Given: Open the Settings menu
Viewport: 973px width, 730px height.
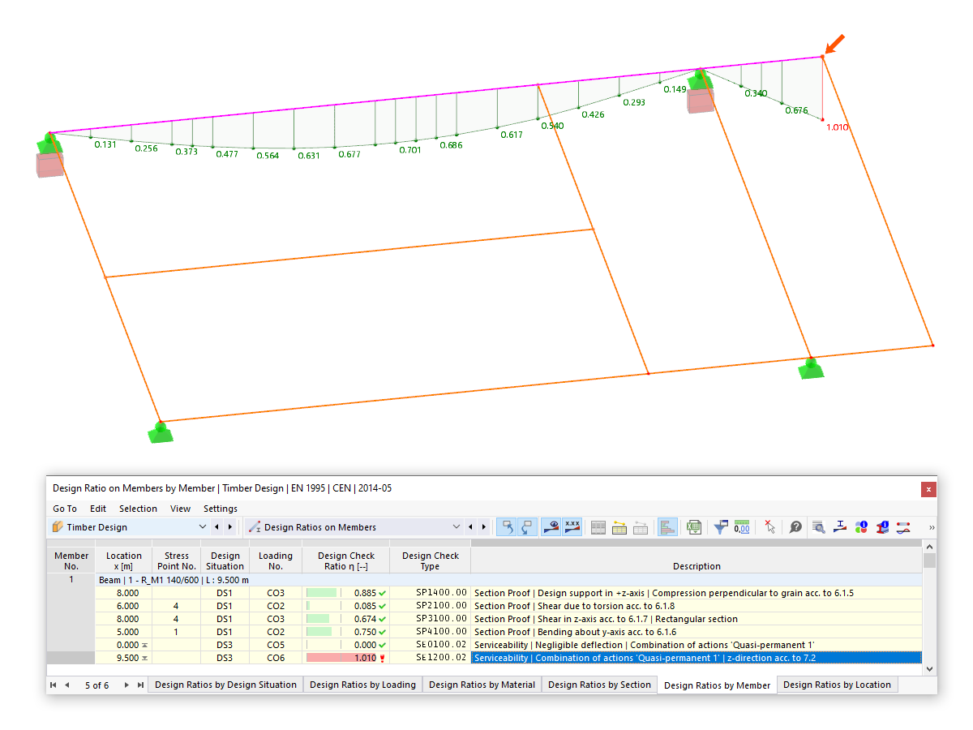Looking at the screenshot, I should point(220,509).
